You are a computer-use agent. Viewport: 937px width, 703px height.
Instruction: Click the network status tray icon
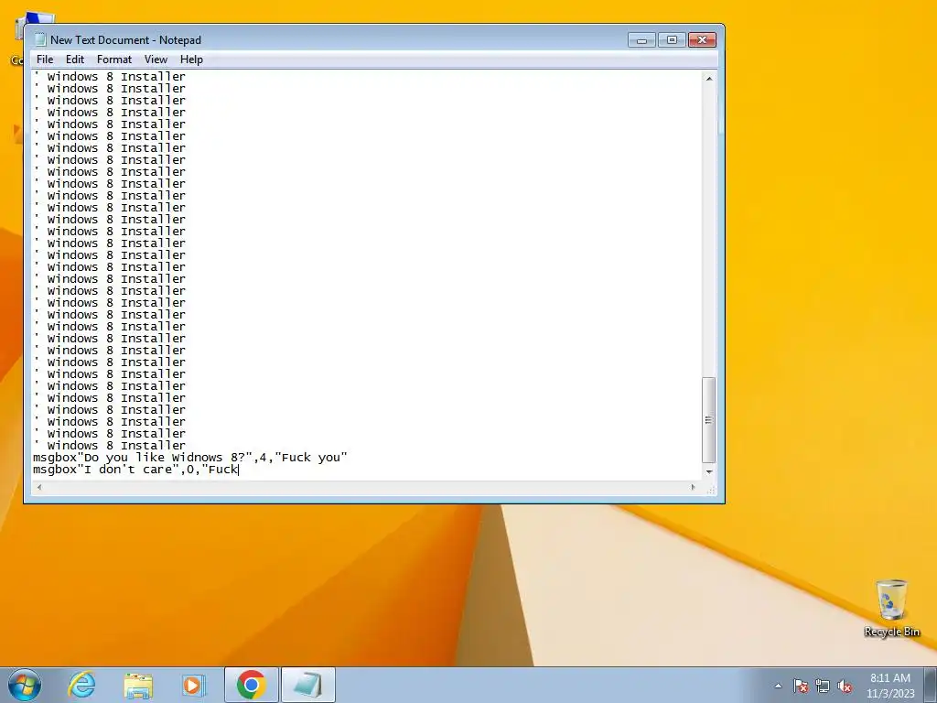(823, 686)
